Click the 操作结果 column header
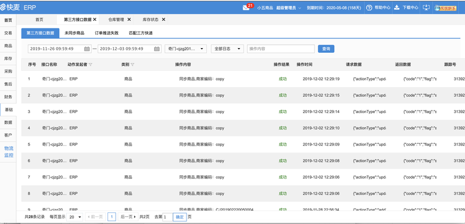Image resolution: width=465 pixels, height=224 pixels. [281, 64]
